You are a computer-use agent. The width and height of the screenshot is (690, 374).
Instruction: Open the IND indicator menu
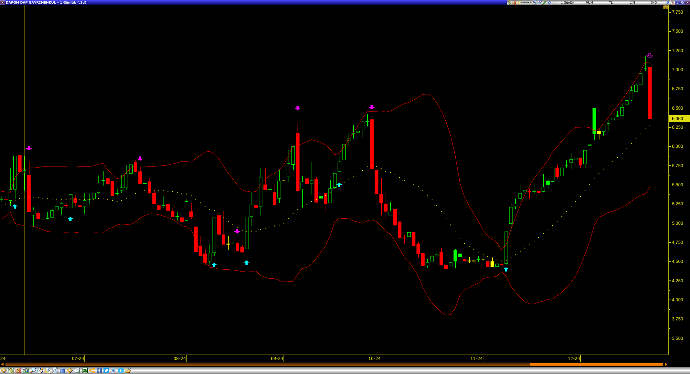click(x=654, y=3)
